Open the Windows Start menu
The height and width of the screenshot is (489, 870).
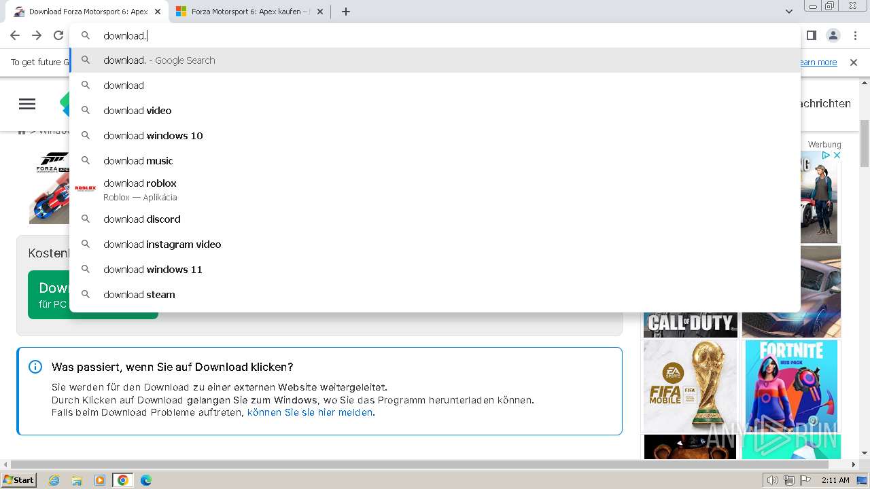click(18, 480)
